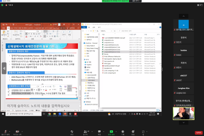Click the Zoom record icon

point(123,132)
